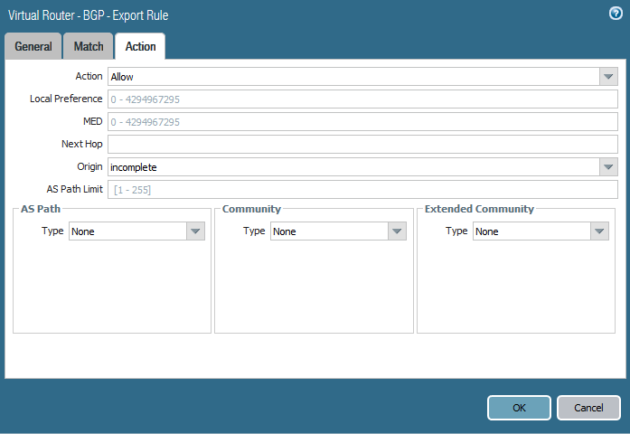Screen dimensions: 630x434
Task: Focus the Local Preference input field
Action: coord(362,99)
